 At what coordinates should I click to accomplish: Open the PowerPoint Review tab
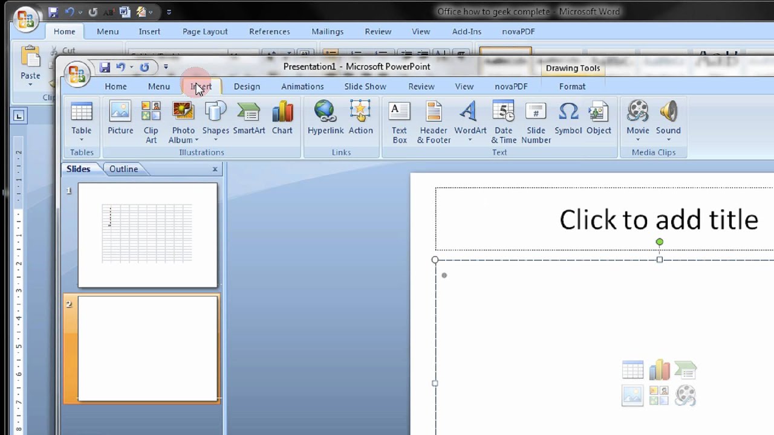click(421, 86)
